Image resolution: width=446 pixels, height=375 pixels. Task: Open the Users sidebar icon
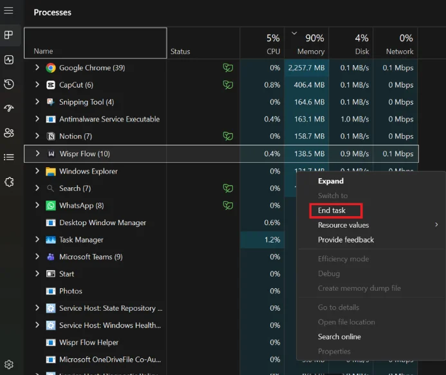point(8,133)
